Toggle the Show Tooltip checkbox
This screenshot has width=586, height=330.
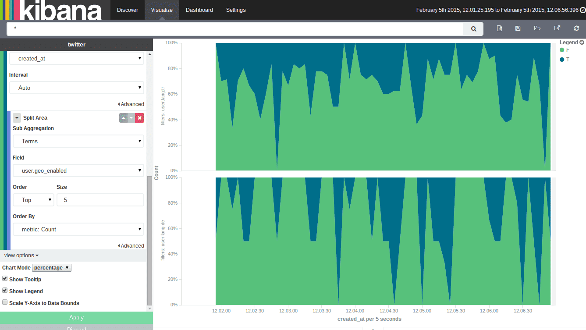point(5,279)
